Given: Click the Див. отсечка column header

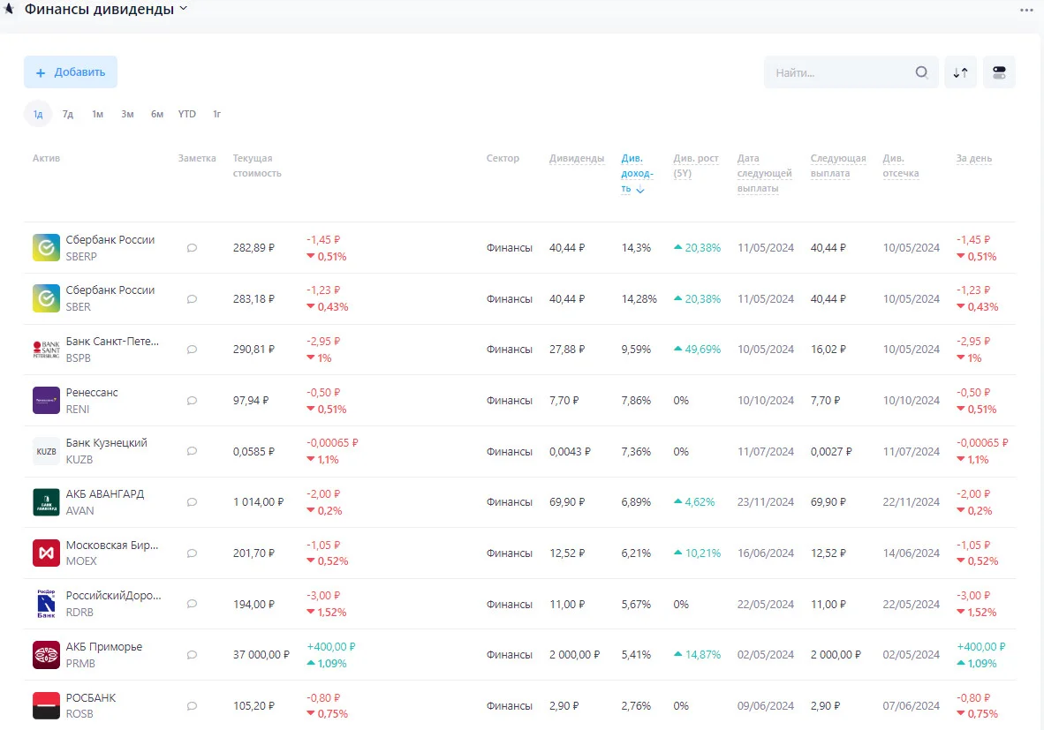Looking at the screenshot, I should tap(900, 166).
